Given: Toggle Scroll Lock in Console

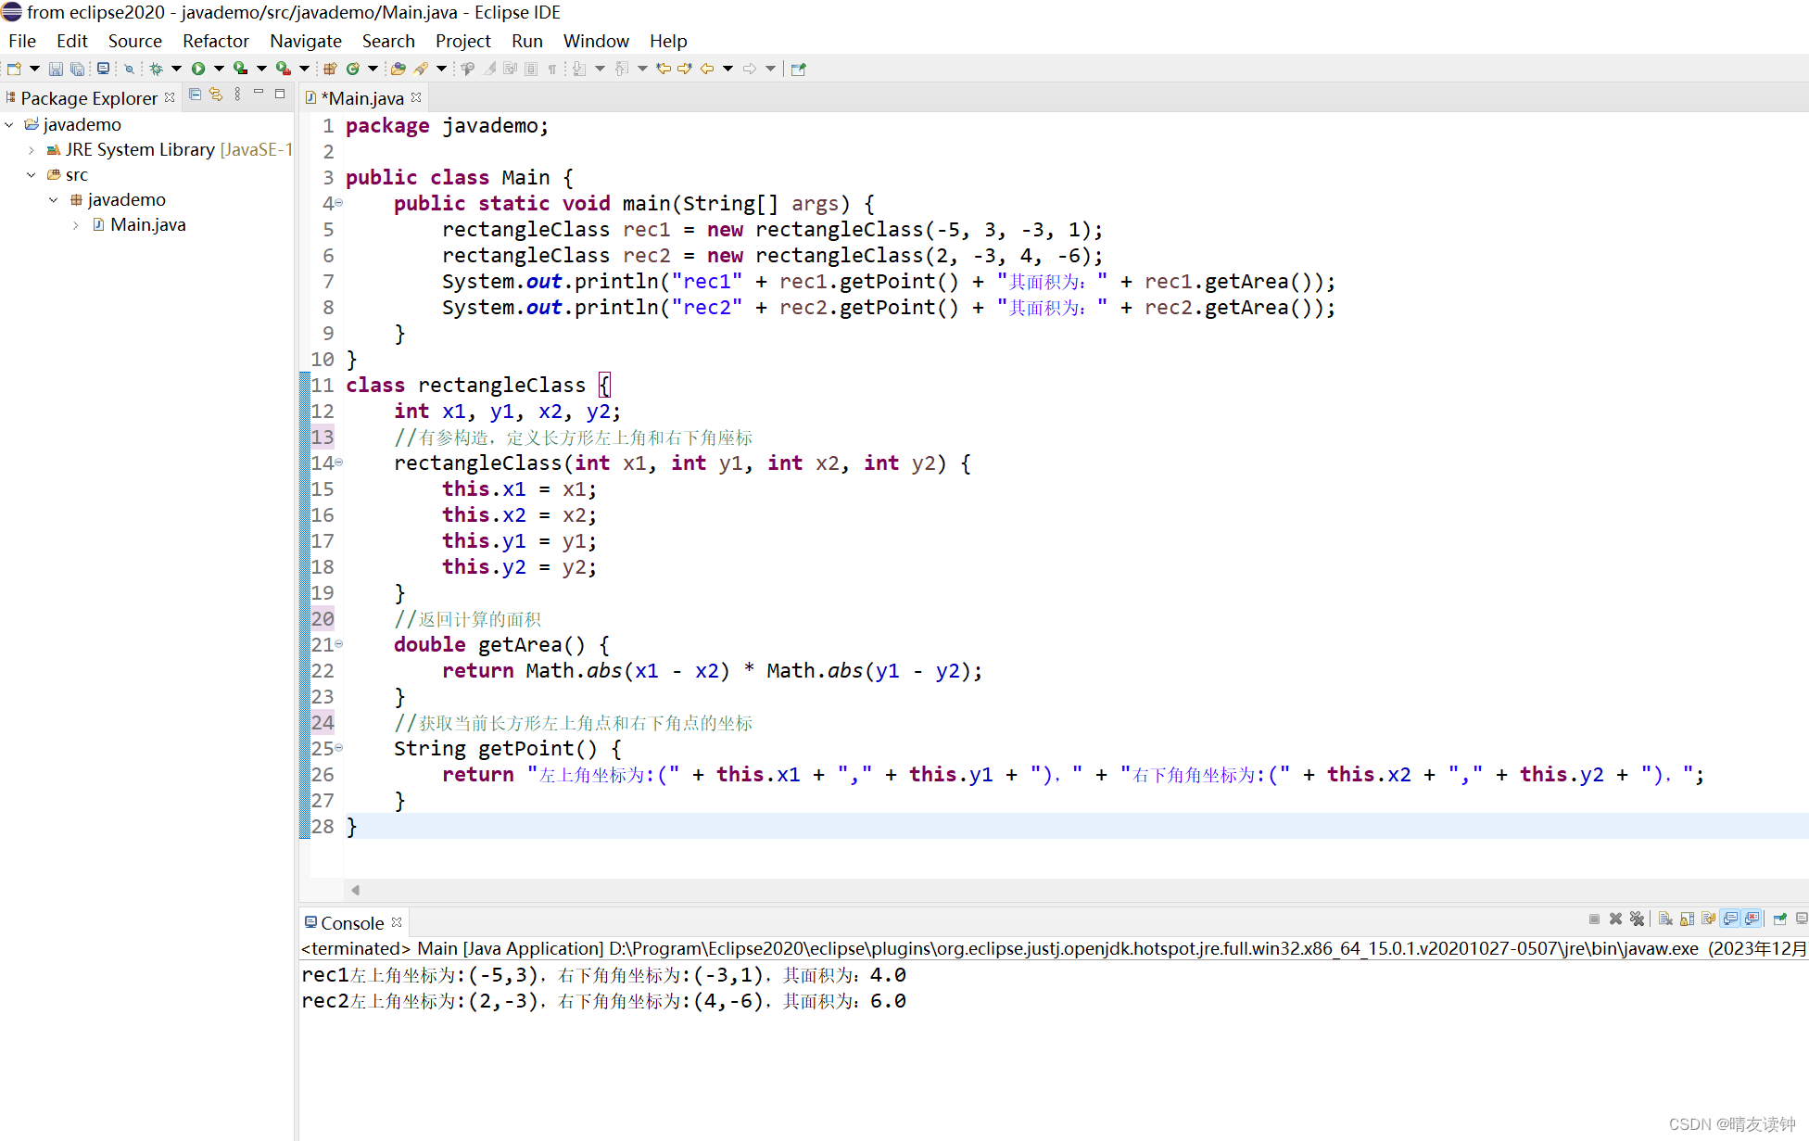Looking at the screenshot, I should [x=1687, y=919].
